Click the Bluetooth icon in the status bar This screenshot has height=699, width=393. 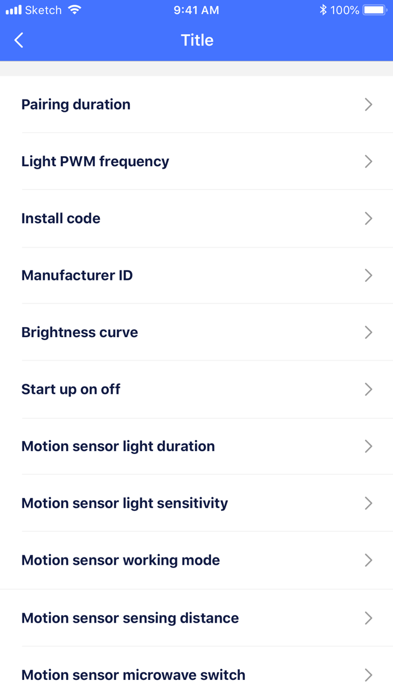[323, 10]
